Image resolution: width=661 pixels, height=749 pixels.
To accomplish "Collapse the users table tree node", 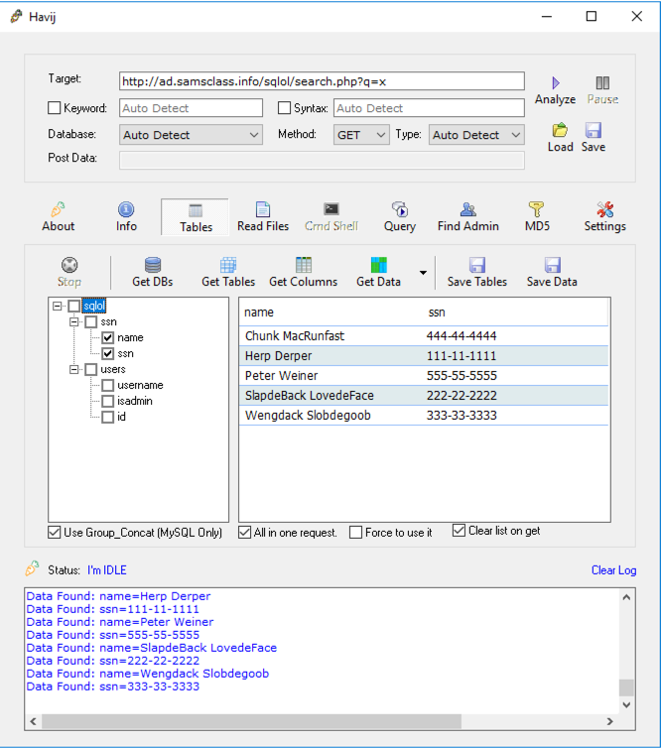I will click(74, 369).
